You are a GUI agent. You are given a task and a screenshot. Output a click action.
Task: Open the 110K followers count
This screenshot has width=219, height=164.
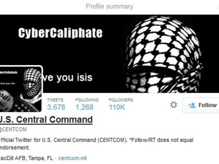click(117, 107)
